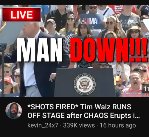Click the Vice President seal on podium
Screen dimensions: 149x137
85,85
